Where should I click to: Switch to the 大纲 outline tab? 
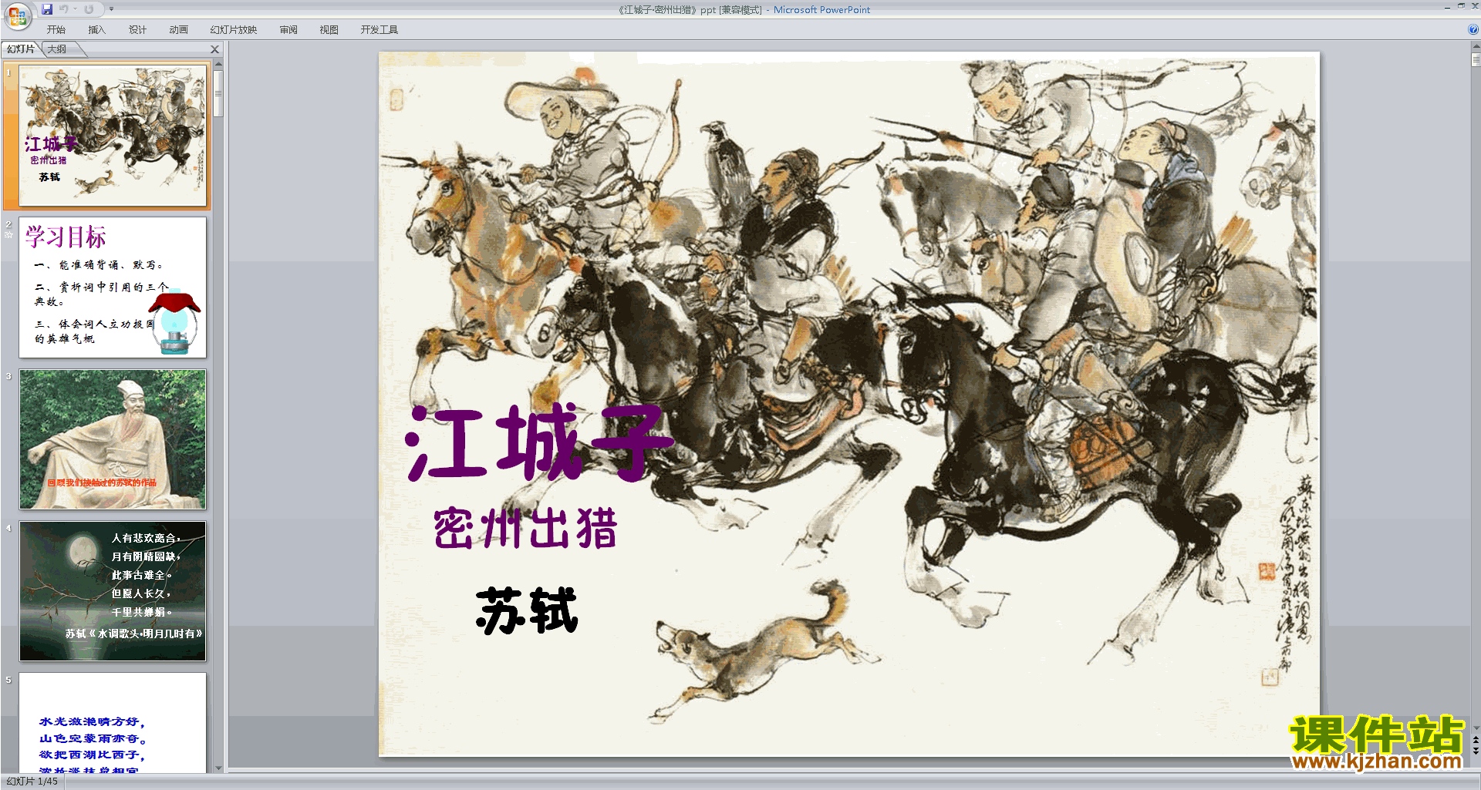57,49
